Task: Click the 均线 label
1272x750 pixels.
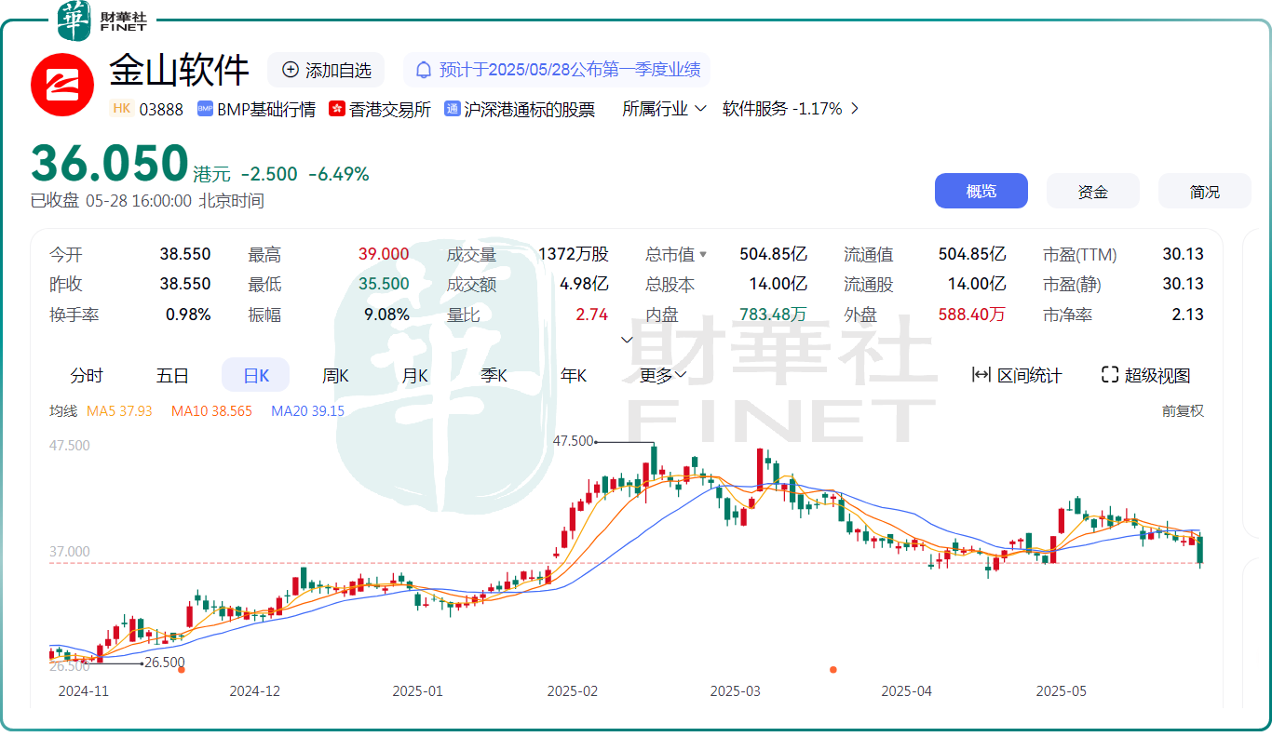Action: (x=63, y=410)
